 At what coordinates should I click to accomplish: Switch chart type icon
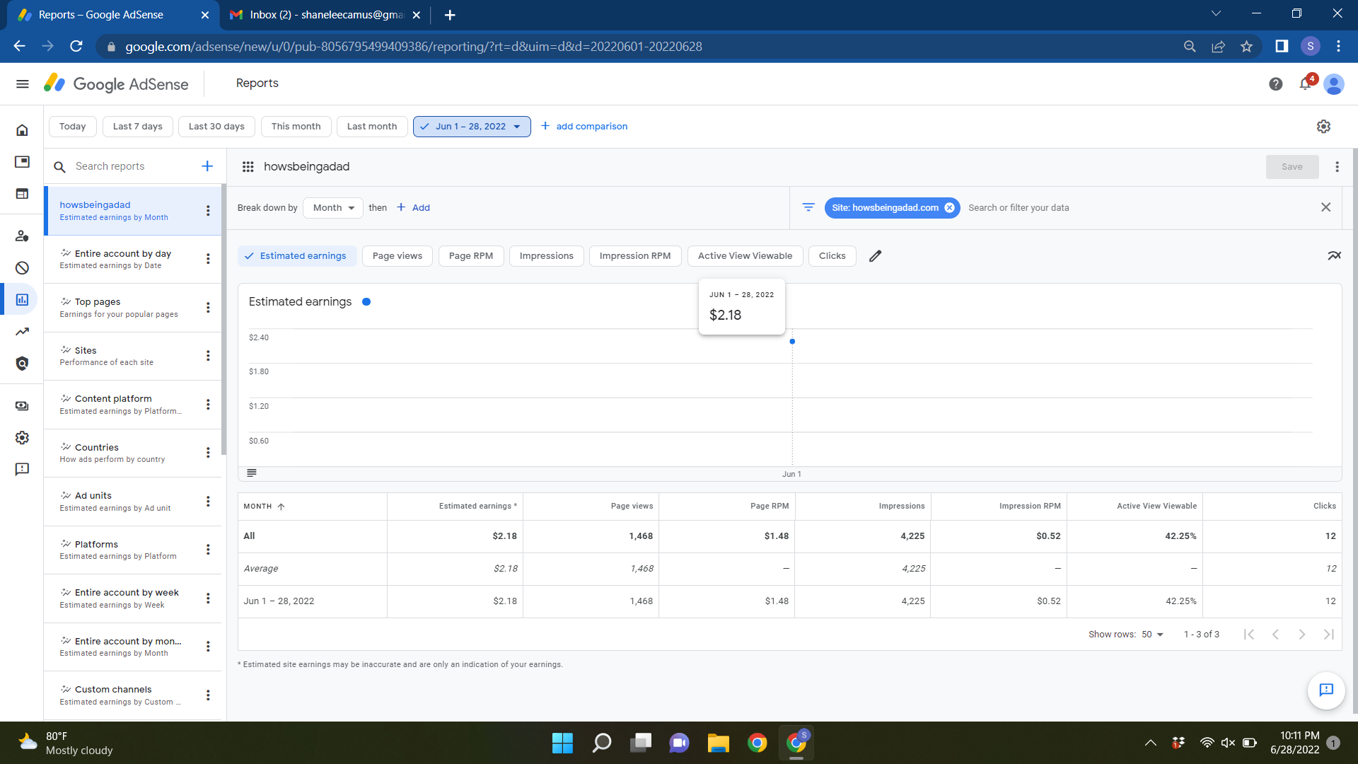tap(1334, 256)
